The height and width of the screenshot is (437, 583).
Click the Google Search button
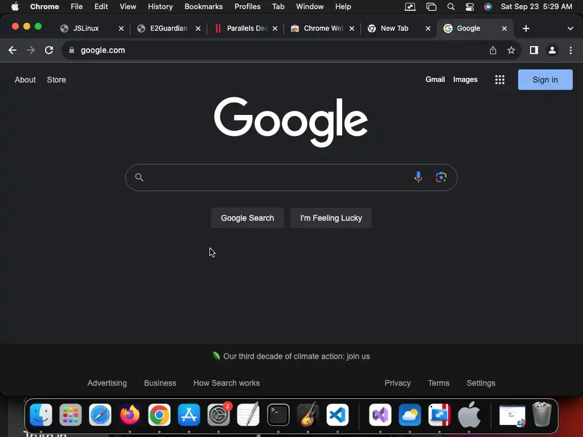(x=247, y=218)
